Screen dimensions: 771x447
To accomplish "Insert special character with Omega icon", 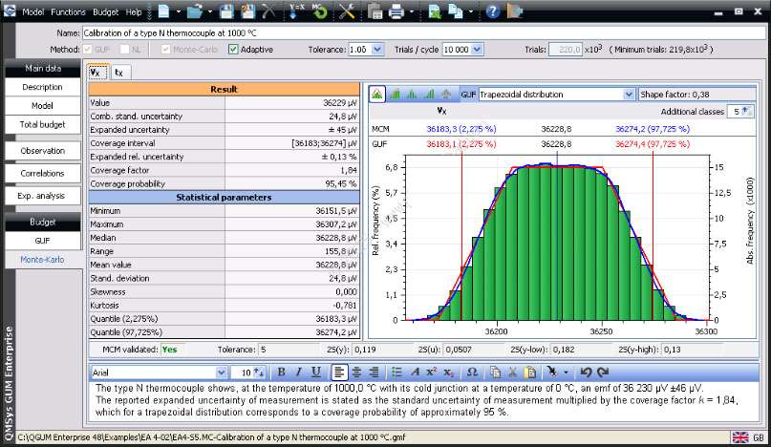I will tap(470, 372).
